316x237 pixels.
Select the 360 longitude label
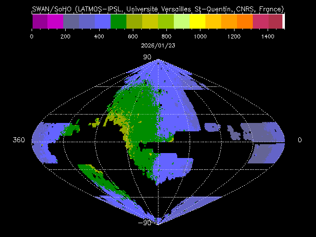[19, 140]
